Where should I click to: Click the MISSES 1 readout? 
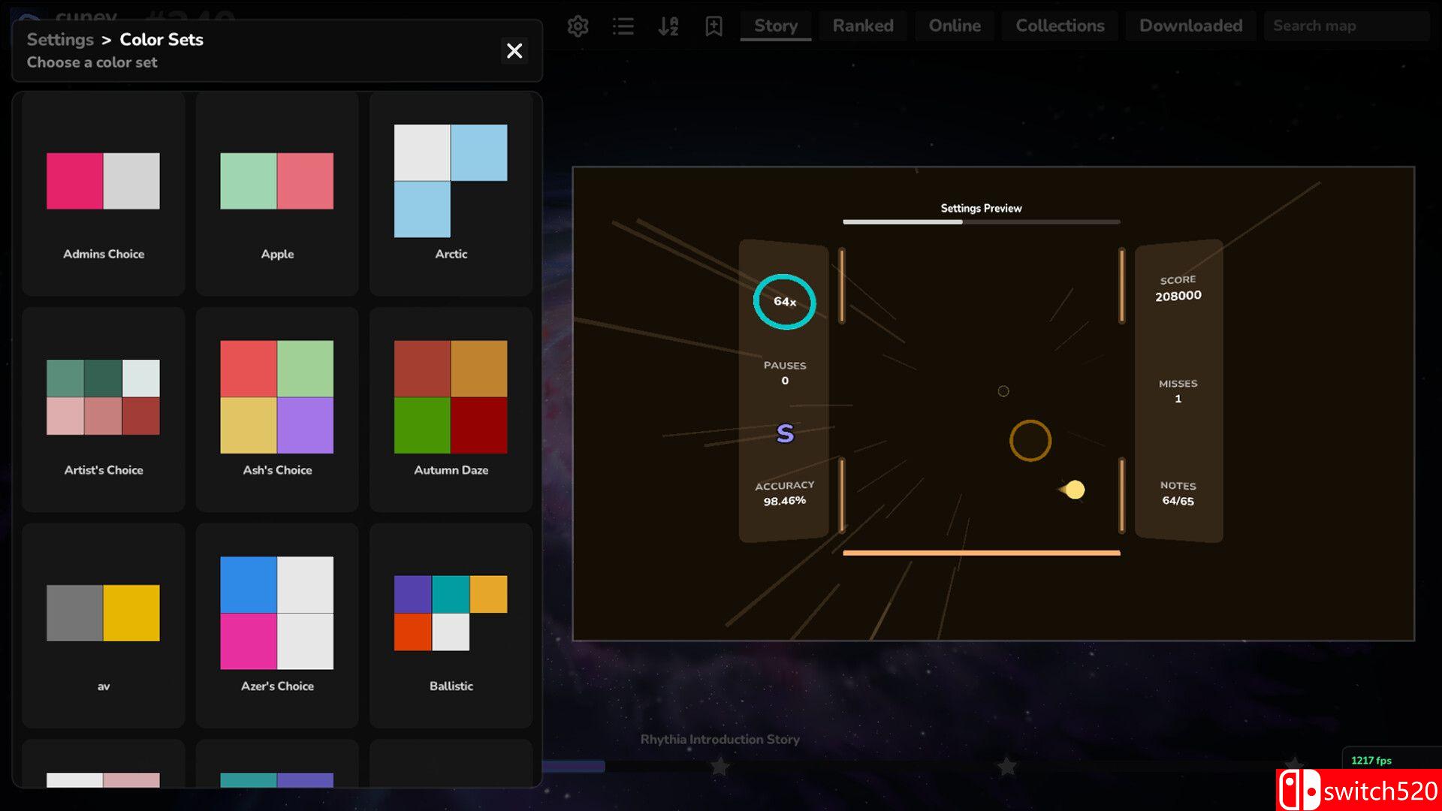coord(1178,390)
